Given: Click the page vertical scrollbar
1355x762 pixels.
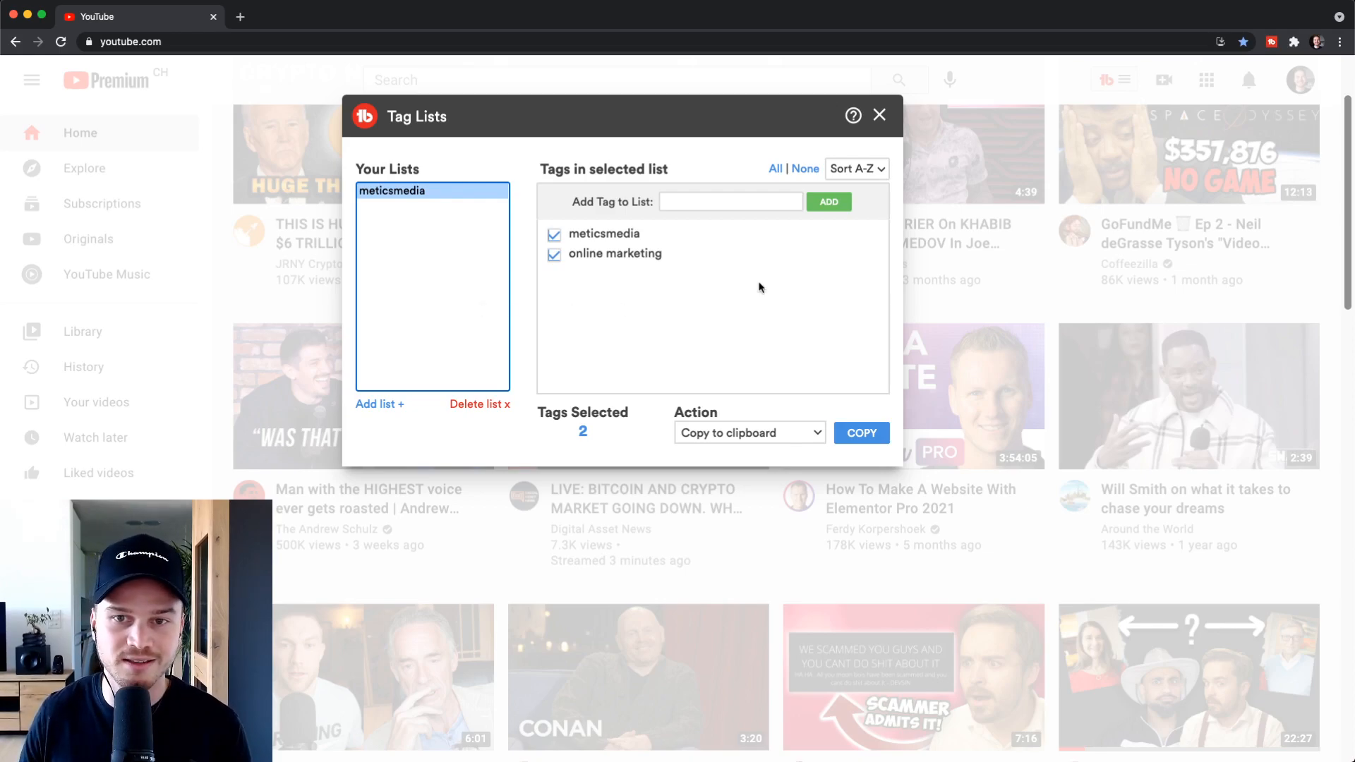Looking at the screenshot, I should click(1347, 202).
